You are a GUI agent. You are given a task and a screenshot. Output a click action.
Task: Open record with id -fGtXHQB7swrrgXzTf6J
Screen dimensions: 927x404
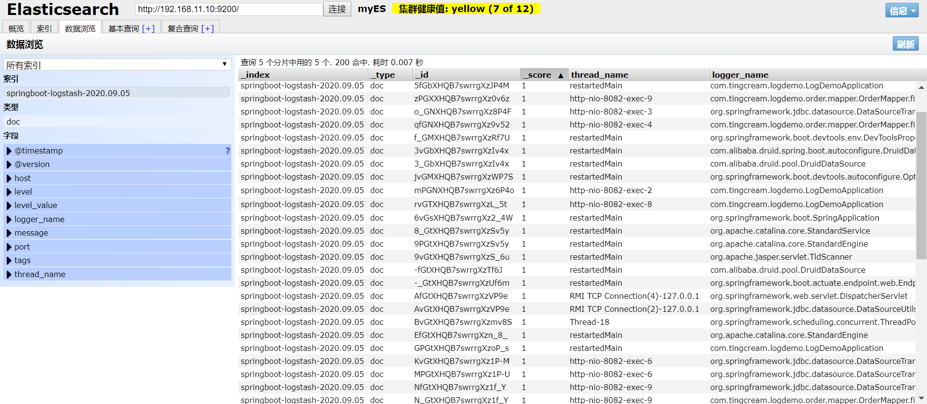pos(458,270)
